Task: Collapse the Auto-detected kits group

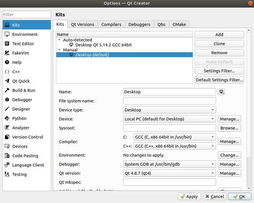Action: point(59,40)
